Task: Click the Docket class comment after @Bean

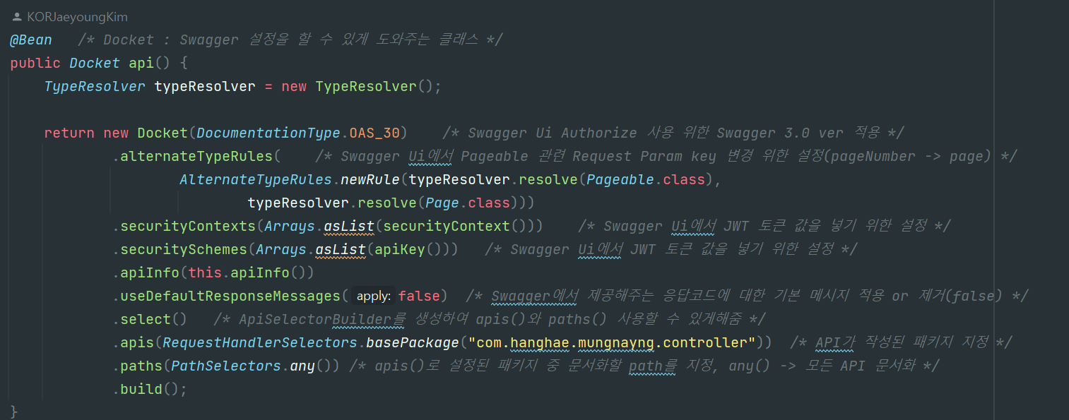Action: (x=290, y=40)
